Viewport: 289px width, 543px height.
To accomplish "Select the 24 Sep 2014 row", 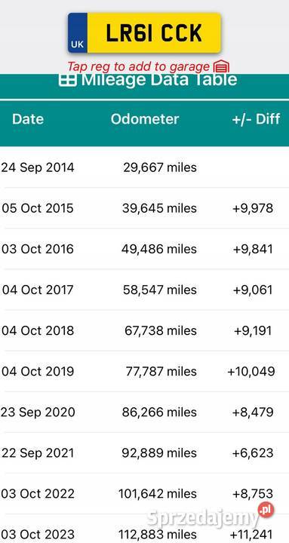I will click(x=145, y=167).
